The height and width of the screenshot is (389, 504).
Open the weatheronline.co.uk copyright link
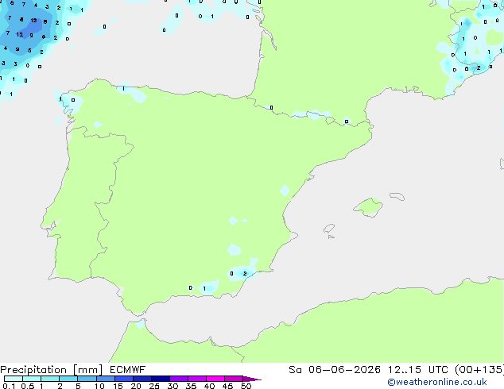(436, 382)
